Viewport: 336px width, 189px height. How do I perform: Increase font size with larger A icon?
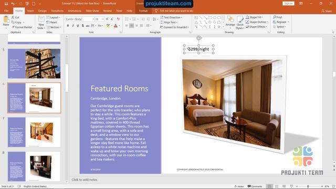pyautogui.click(x=107, y=19)
